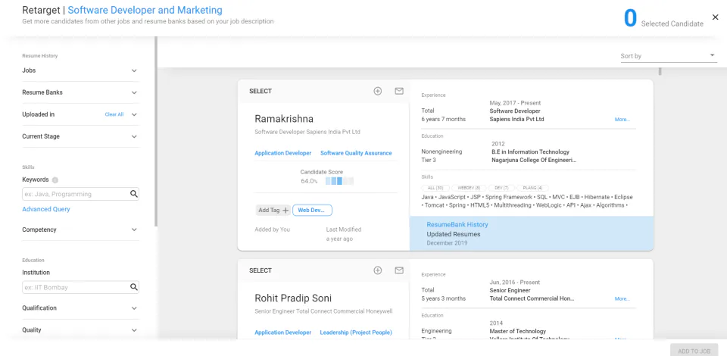Image resolution: width=727 pixels, height=356 pixels.
Task: Click the info icon next to Keywords
Action: click(55, 180)
